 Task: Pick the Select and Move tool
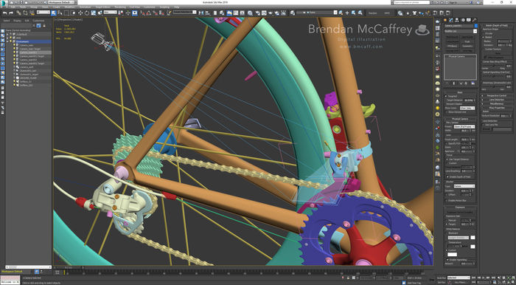click(x=80, y=13)
